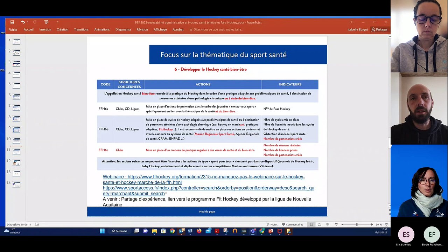The height and width of the screenshot is (252, 448).
Task: Select slide 6 thumbnail
Action: [16, 96]
